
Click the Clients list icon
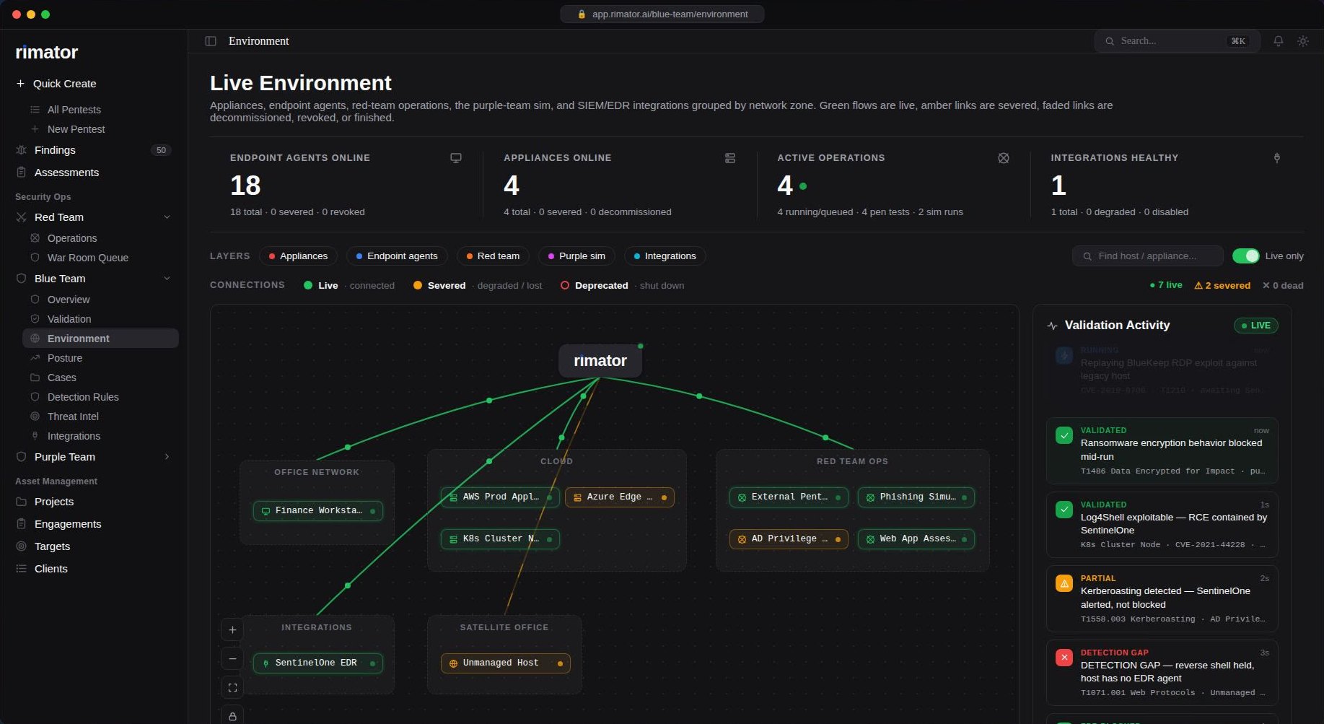click(21, 569)
